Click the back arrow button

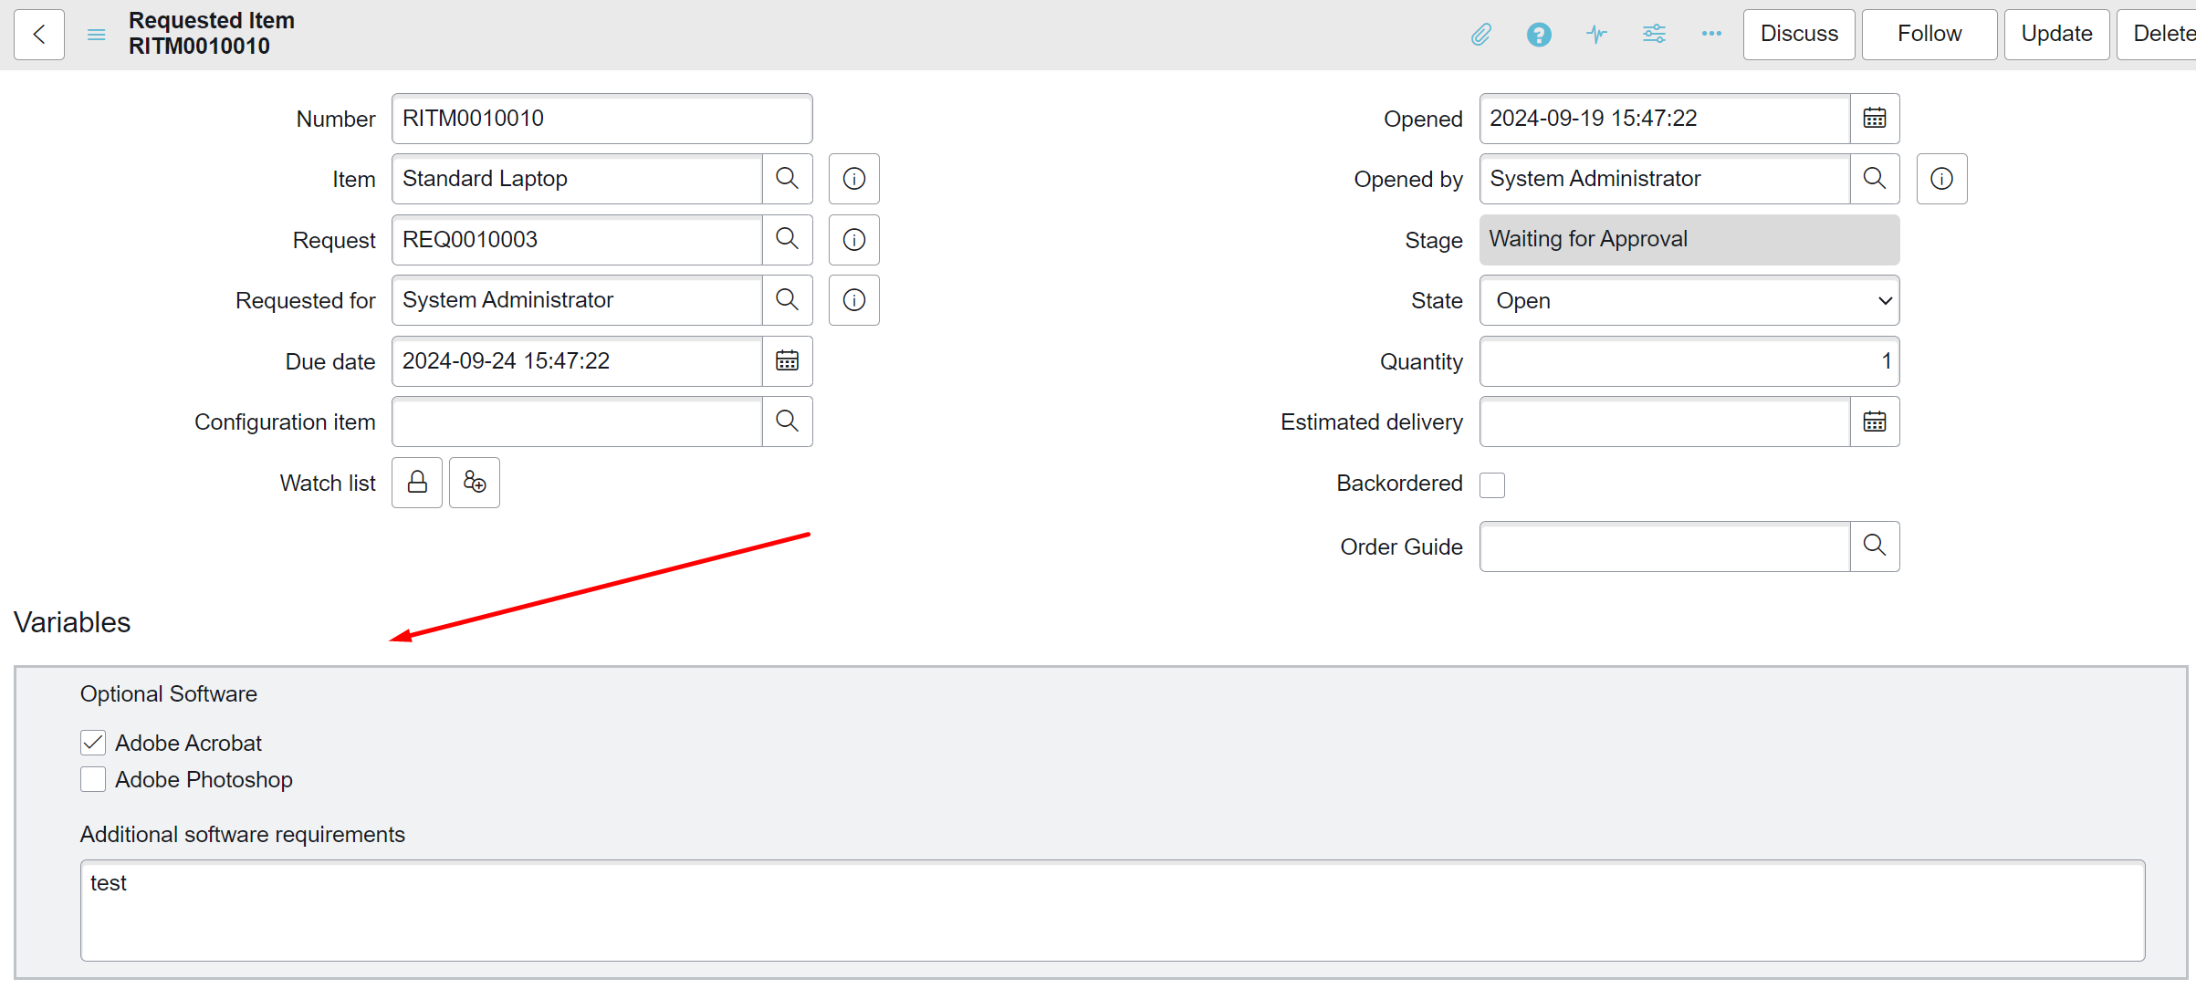click(39, 35)
